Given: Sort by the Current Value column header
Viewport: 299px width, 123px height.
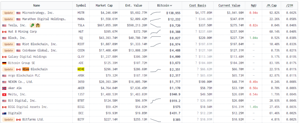Looking at the screenshot, I should (229, 6).
